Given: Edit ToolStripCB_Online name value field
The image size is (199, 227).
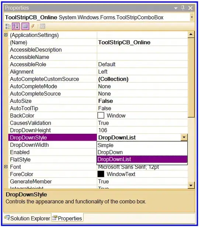Looking at the screenshot, I should point(142,43).
